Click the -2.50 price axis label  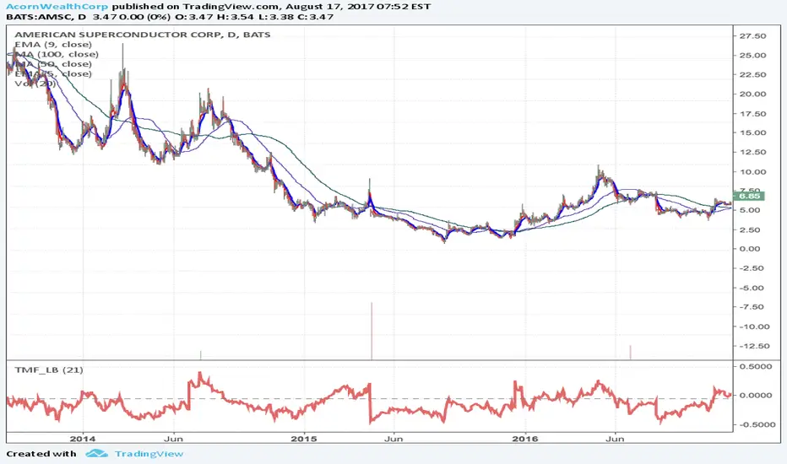tap(752, 268)
